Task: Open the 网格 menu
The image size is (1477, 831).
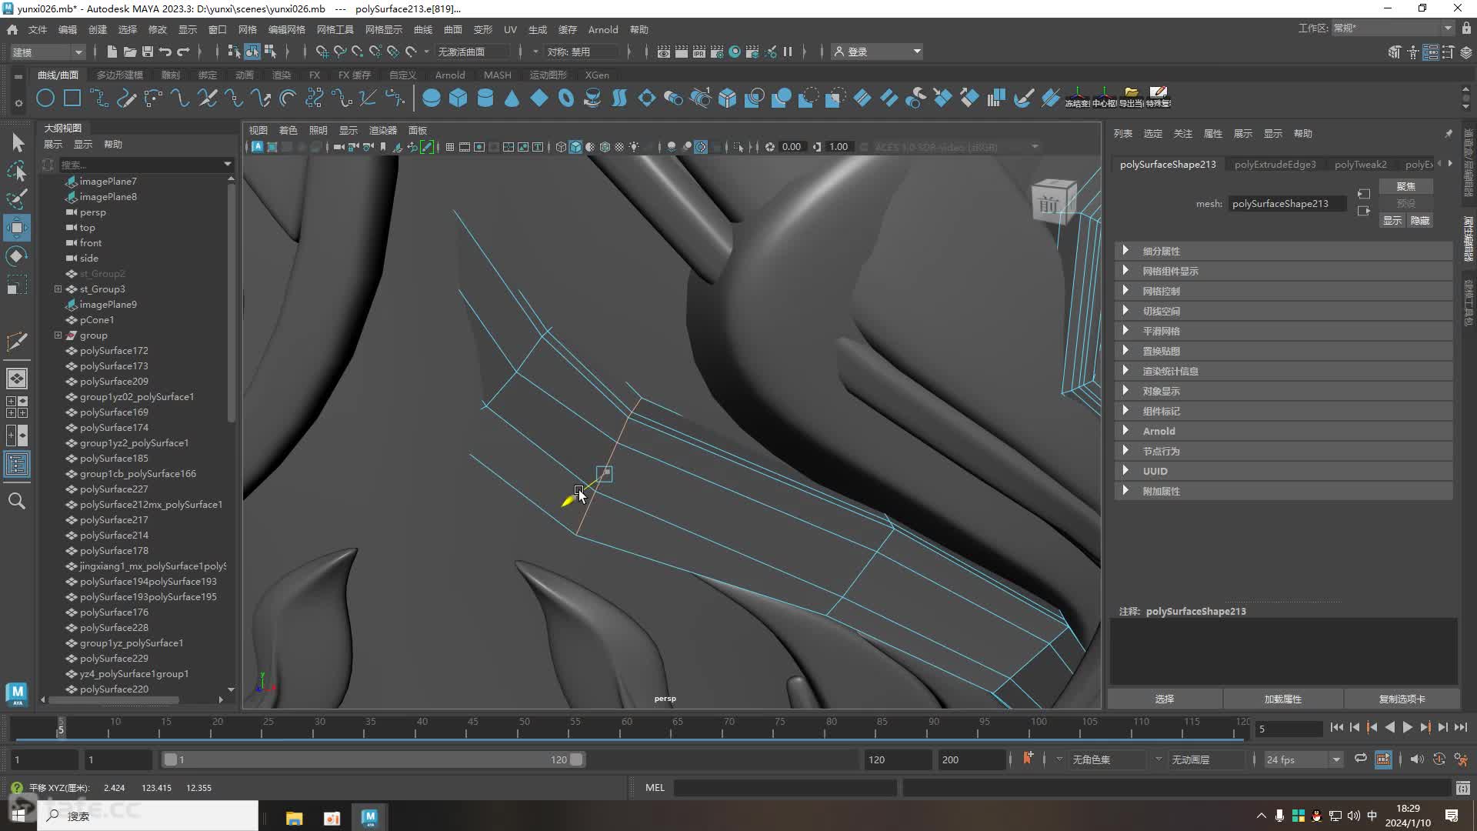Action: (246, 28)
